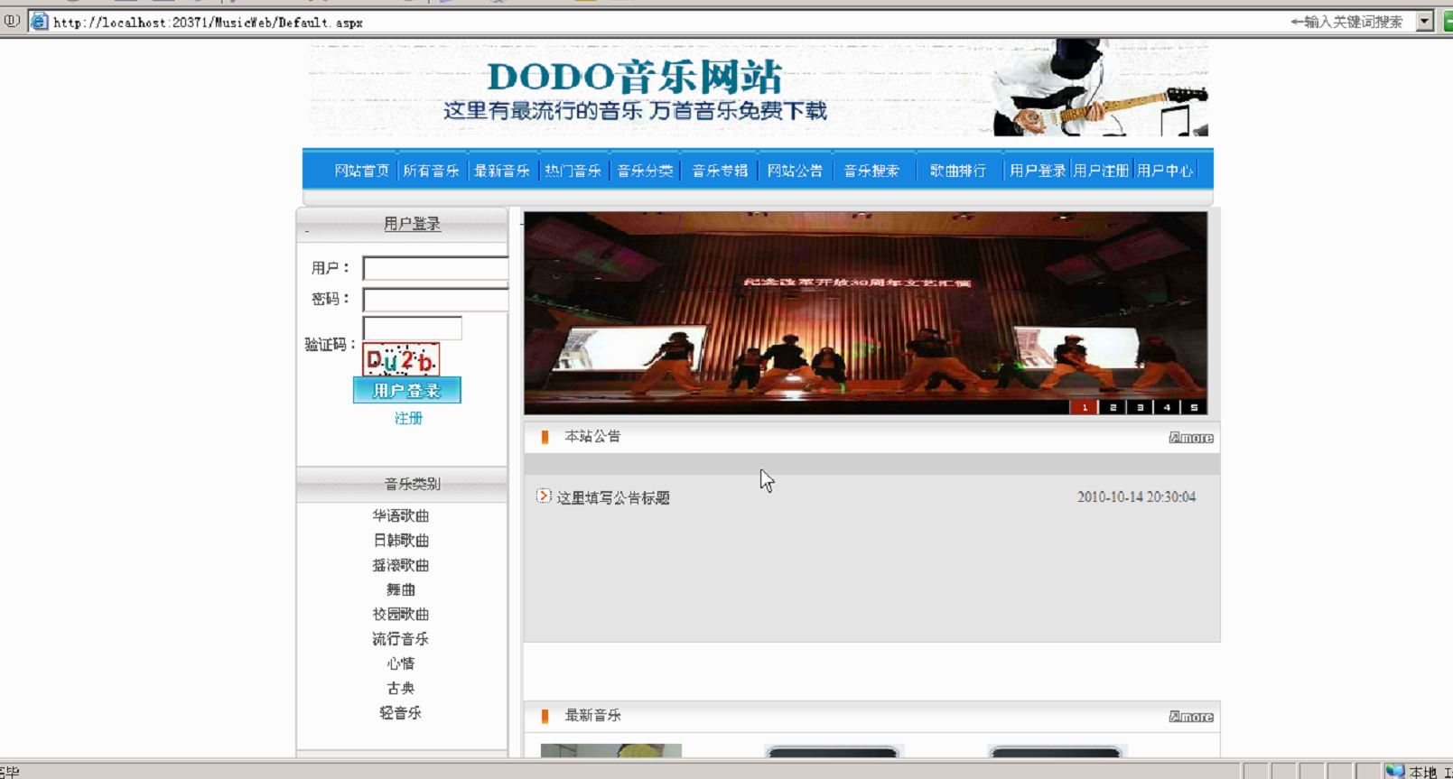Click the arrow icon beside announcement title

544,496
